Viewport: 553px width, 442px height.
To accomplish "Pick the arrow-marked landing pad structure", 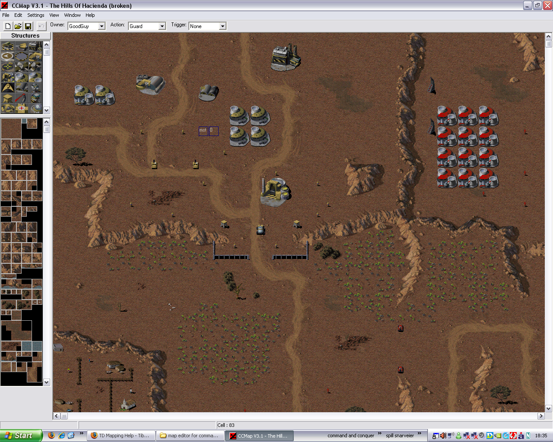I will (x=8, y=56).
